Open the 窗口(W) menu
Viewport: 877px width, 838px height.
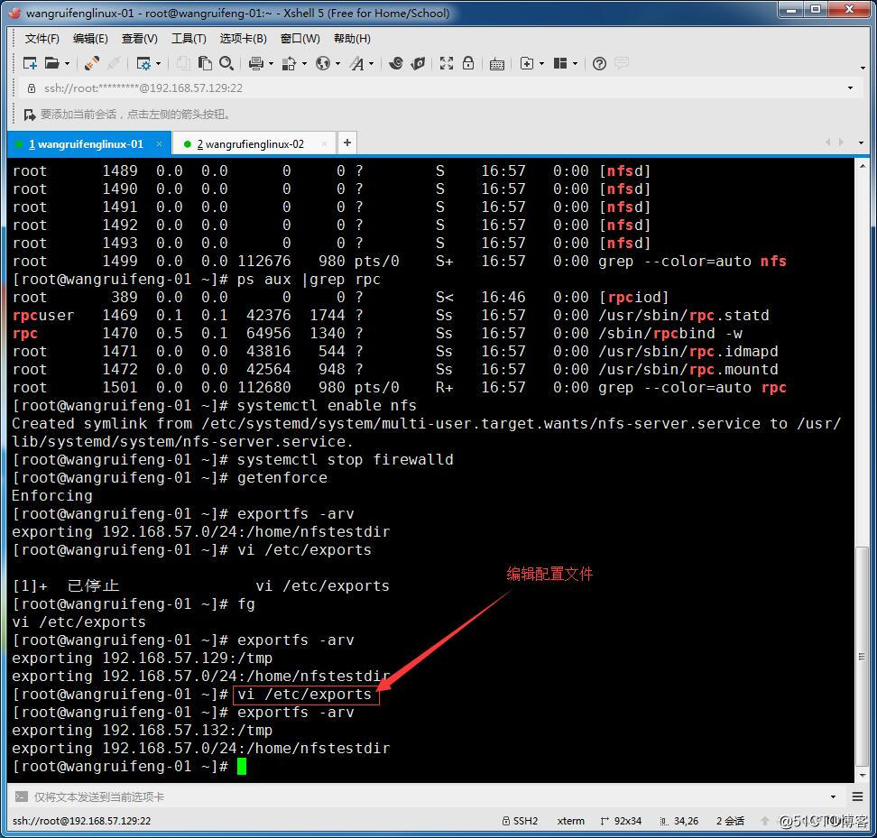click(300, 38)
